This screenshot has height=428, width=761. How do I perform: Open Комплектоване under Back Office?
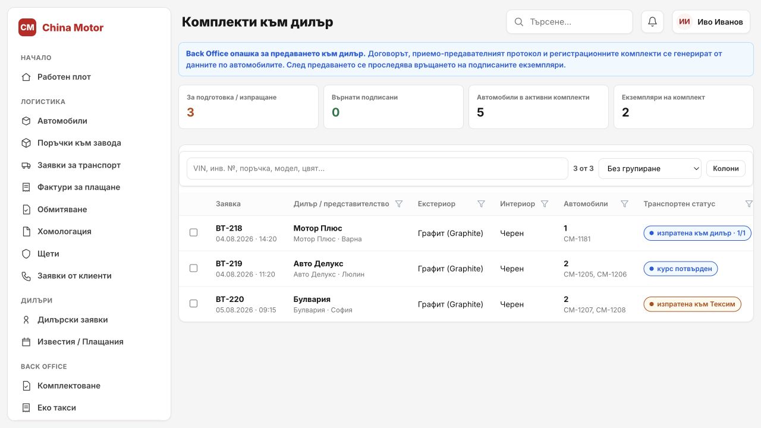[89, 386]
